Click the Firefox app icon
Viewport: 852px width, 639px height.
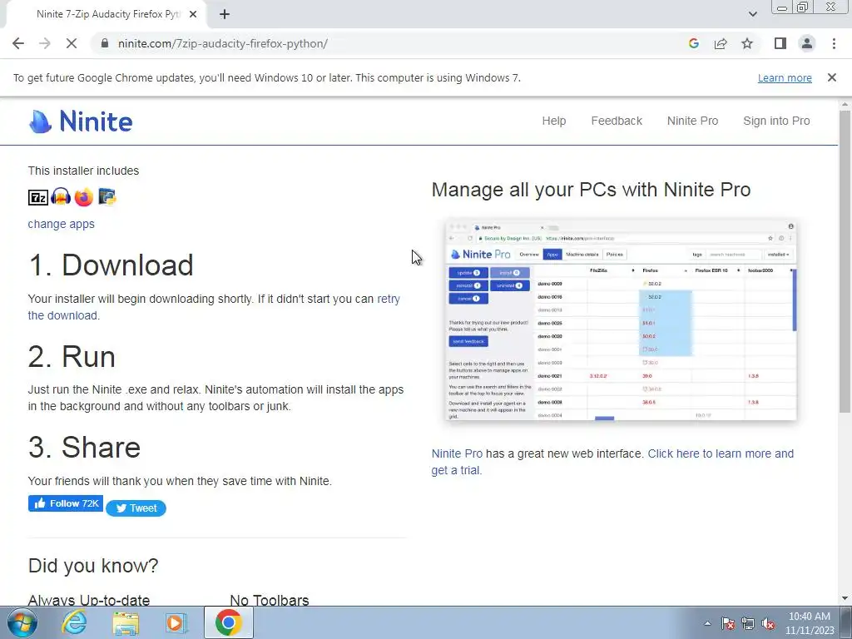click(84, 196)
